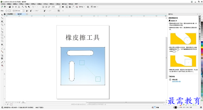The height and width of the screenshot is (110, 203).
Task: Select the Ellipse tool
Action: click(x=2, y=38)
